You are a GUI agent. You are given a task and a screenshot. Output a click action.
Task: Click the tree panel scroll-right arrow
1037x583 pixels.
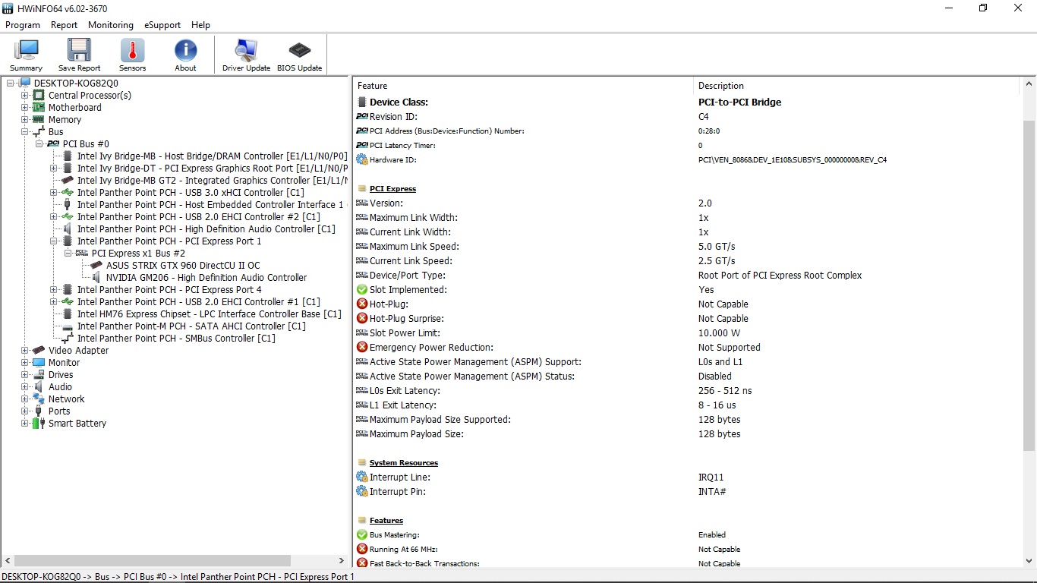coord(341,561)
